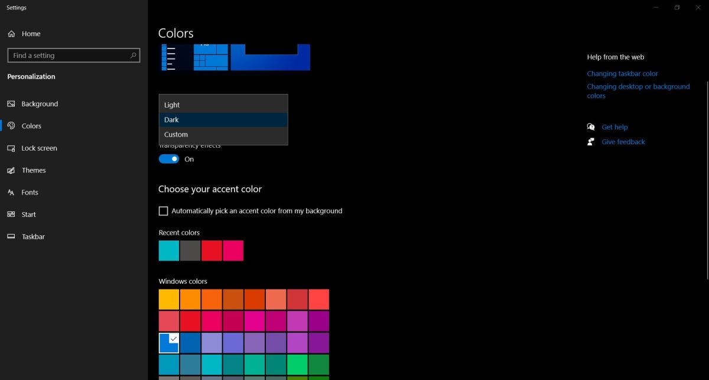Screen dimensions: 709x380
Task: Click the Background picture icon
Action: point(11,104)
